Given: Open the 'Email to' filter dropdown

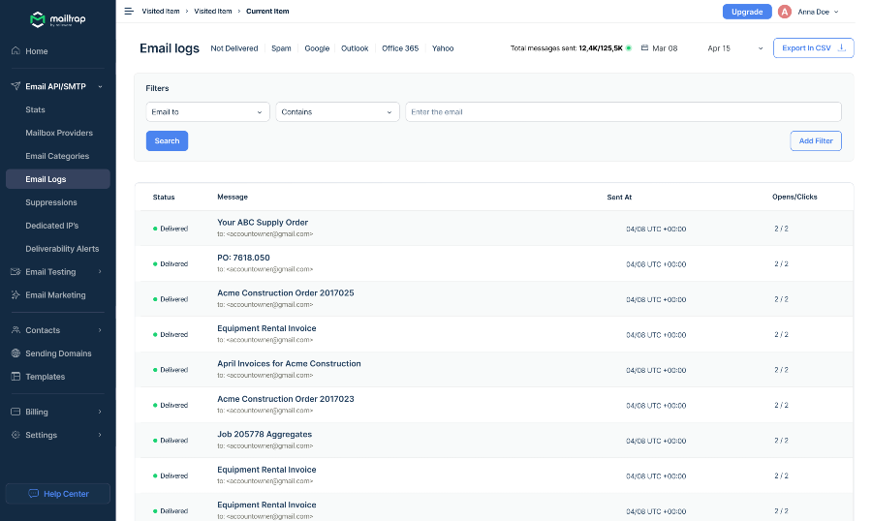Looking at the screenshot, I should (207, 112).
